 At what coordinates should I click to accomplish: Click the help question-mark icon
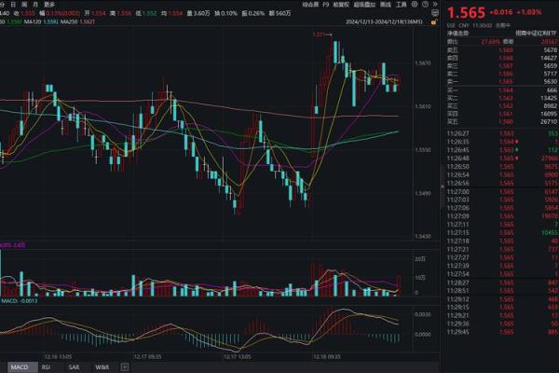pyautogui.click(x=425, y=5)
